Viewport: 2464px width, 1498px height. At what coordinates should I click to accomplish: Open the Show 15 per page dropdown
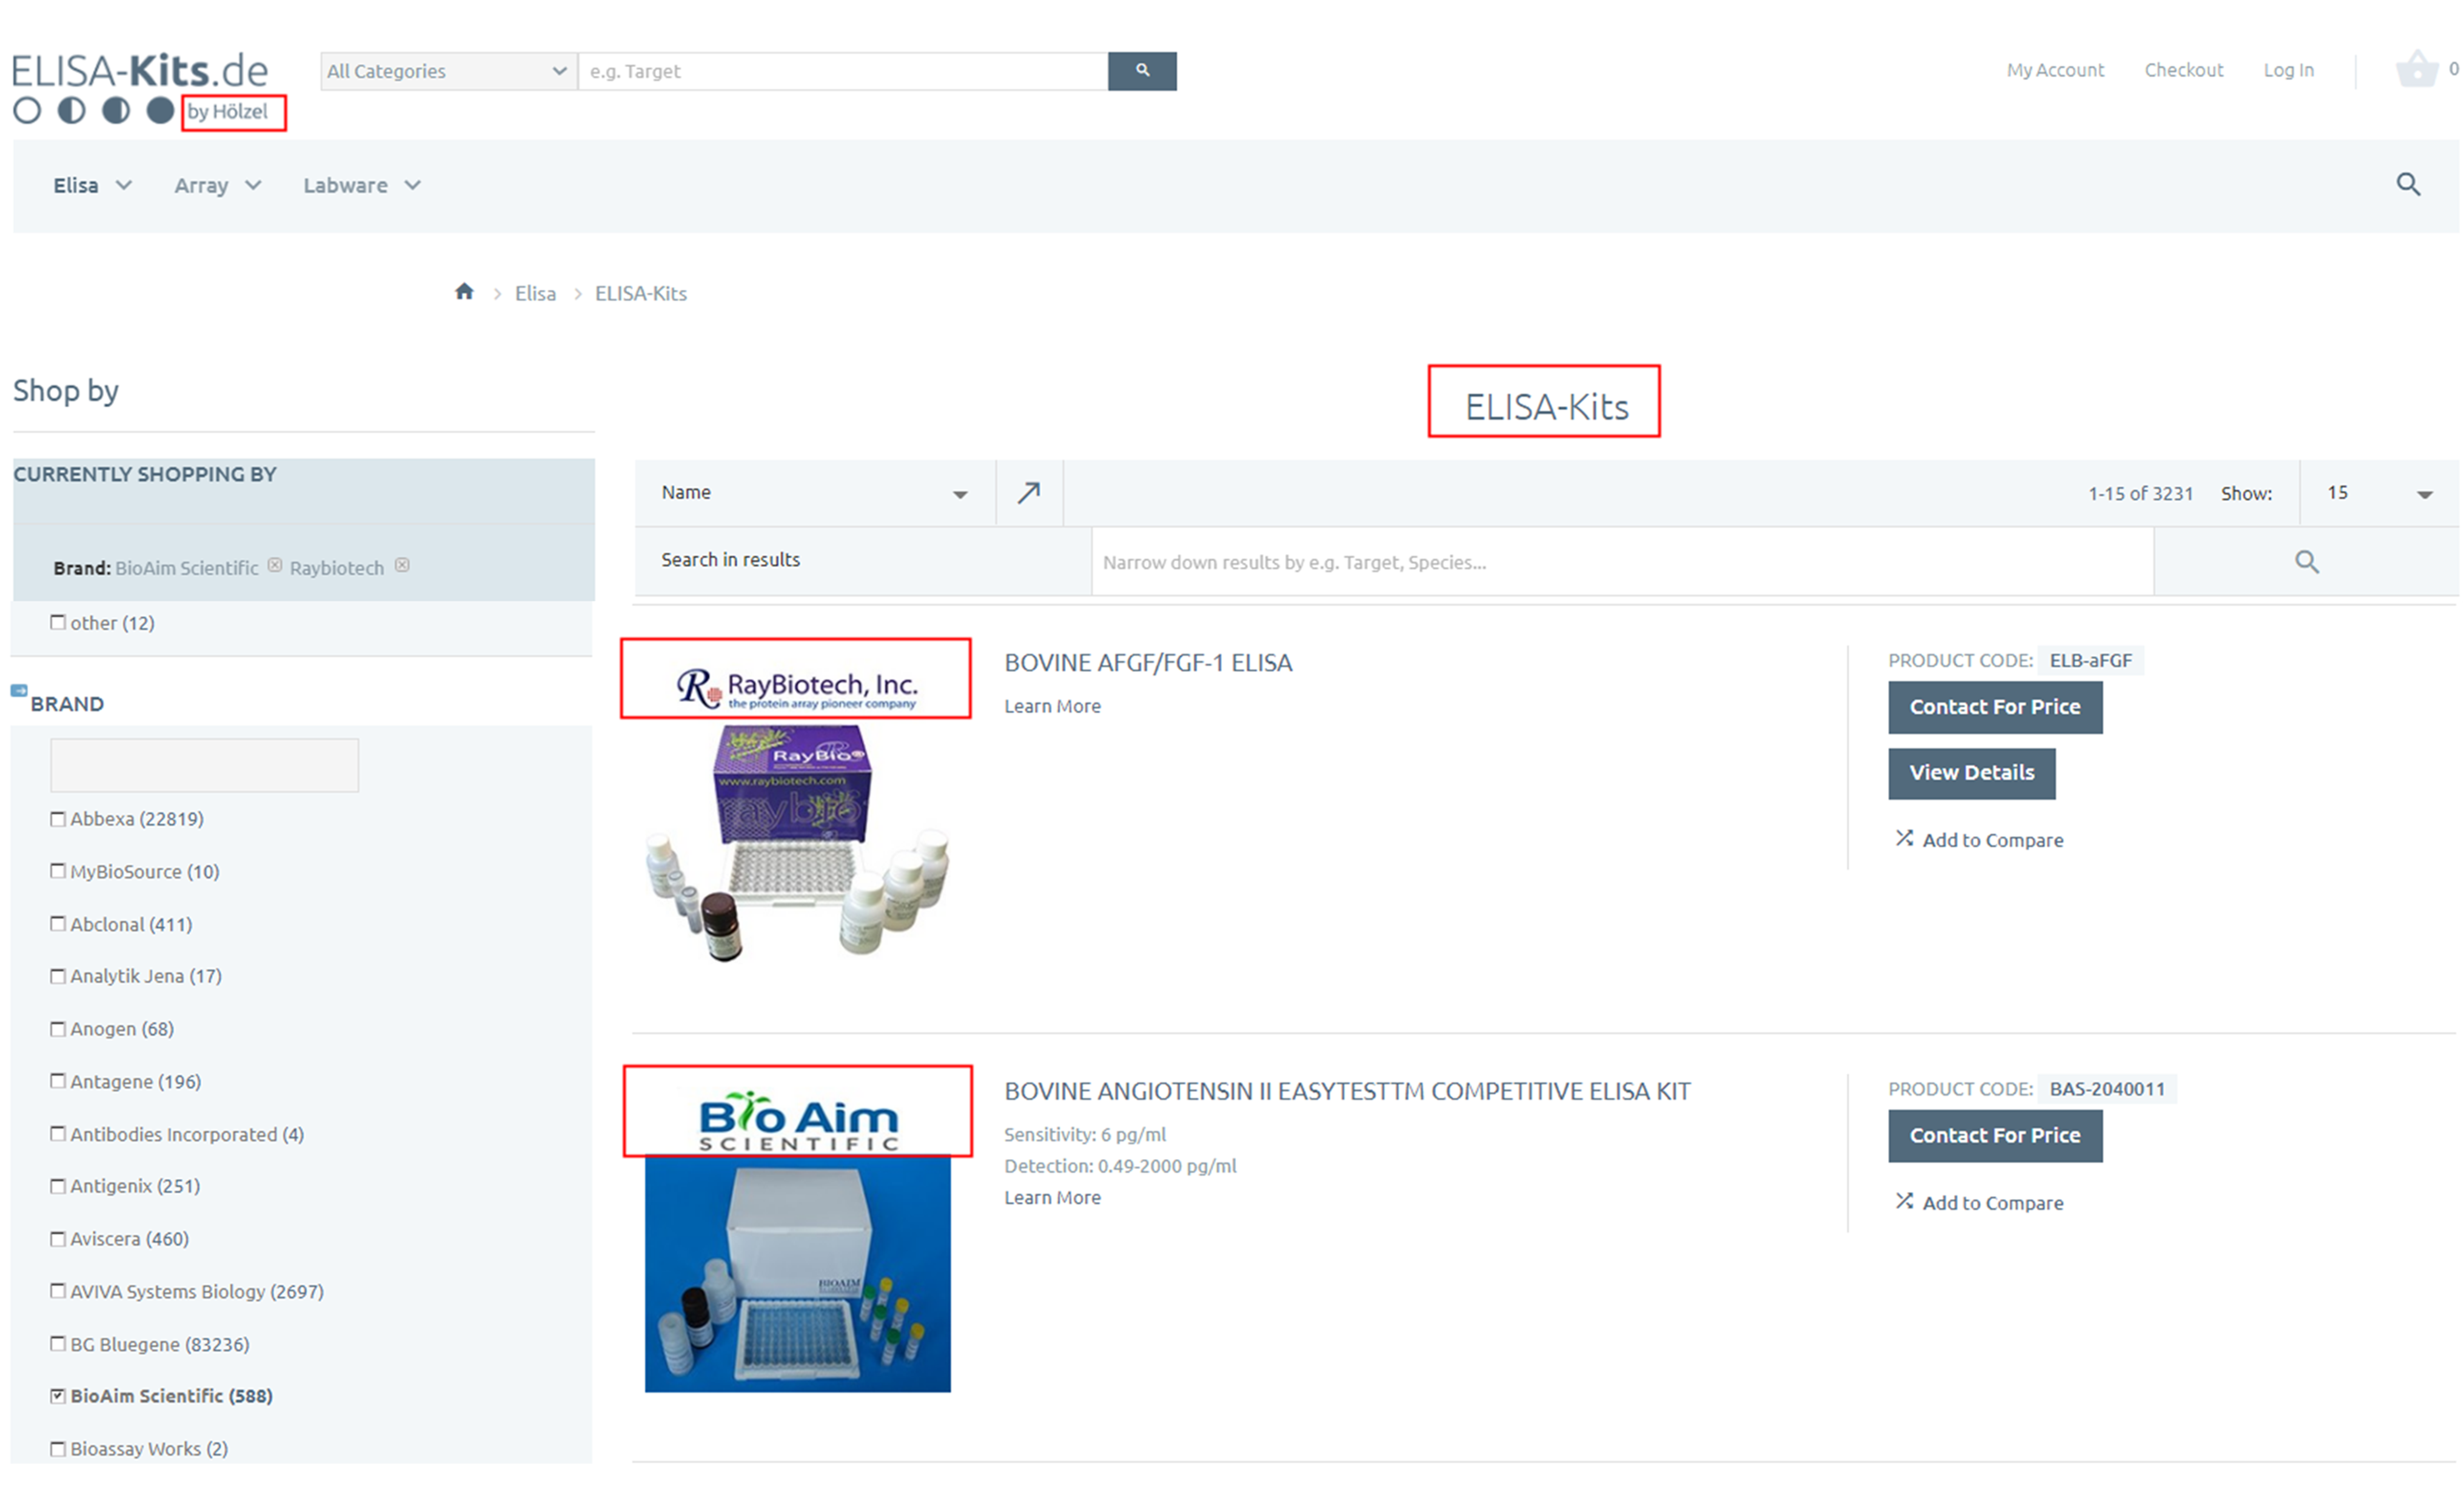click(2379, 493)
